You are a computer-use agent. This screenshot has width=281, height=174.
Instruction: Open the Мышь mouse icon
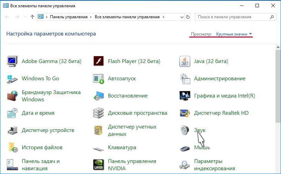(x=185, y=147)
